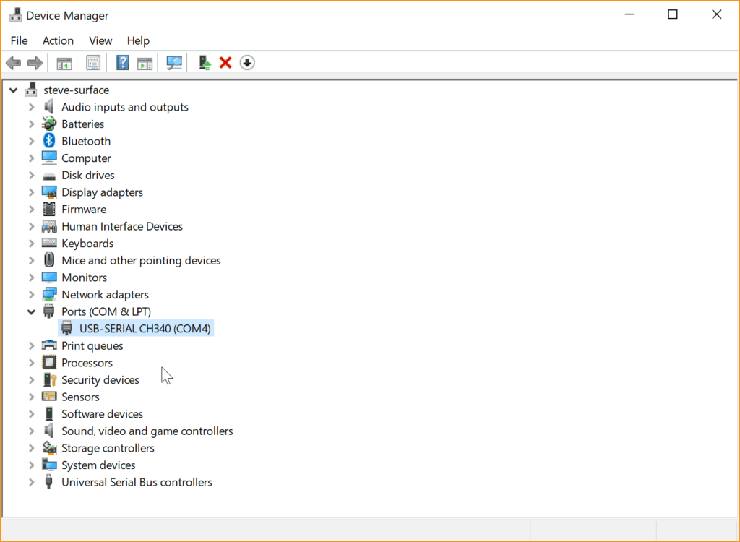Select Network adapters label

(x=106, y=295)
